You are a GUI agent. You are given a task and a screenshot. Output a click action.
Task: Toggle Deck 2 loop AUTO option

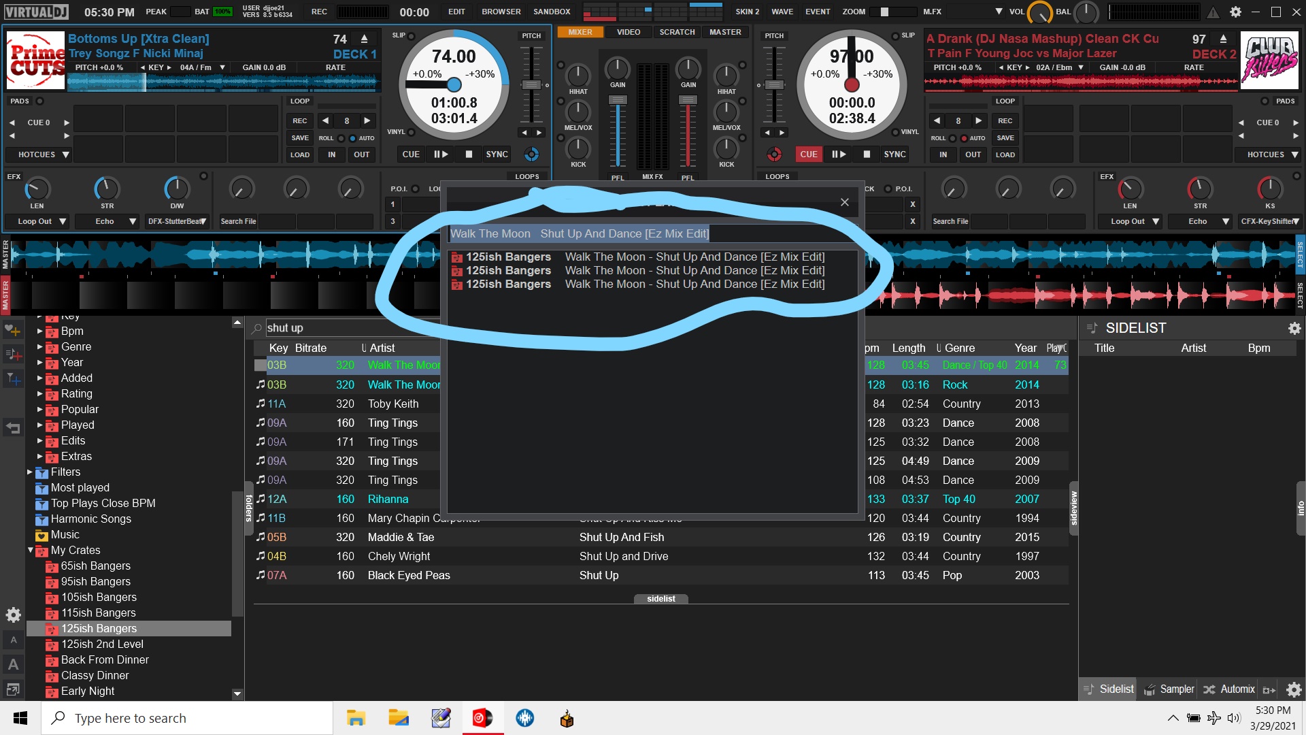[x=964, y=138]
